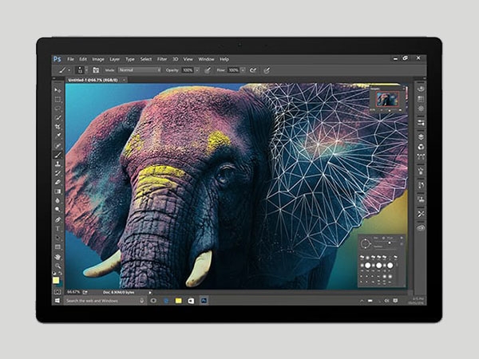Select the Move tool
Image resolution: width=479 pixels, height=359 pixels.
(57, 90)
